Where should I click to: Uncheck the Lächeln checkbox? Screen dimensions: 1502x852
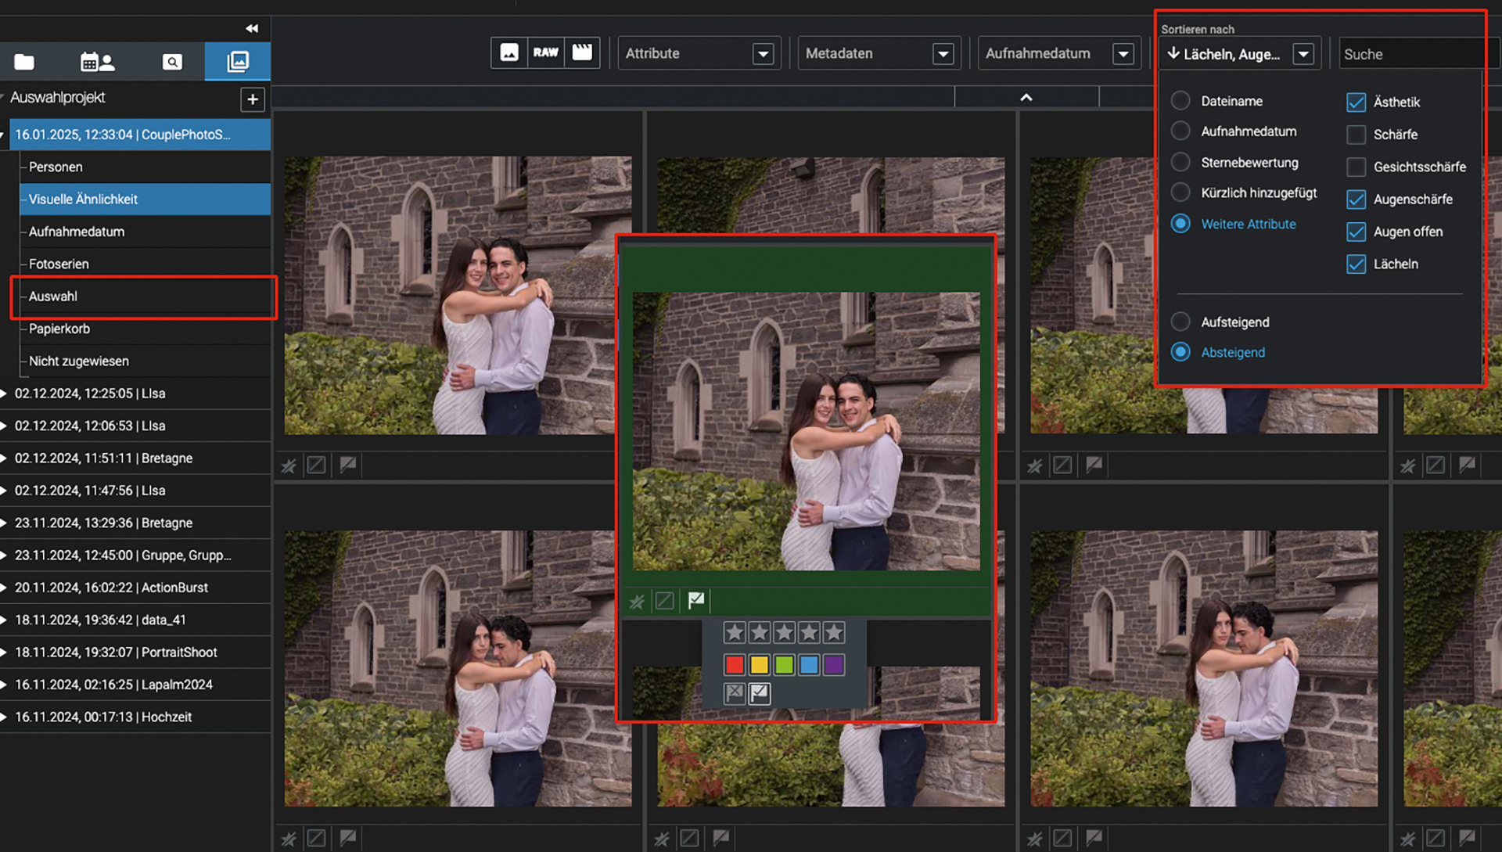(x=1356, y=264)
